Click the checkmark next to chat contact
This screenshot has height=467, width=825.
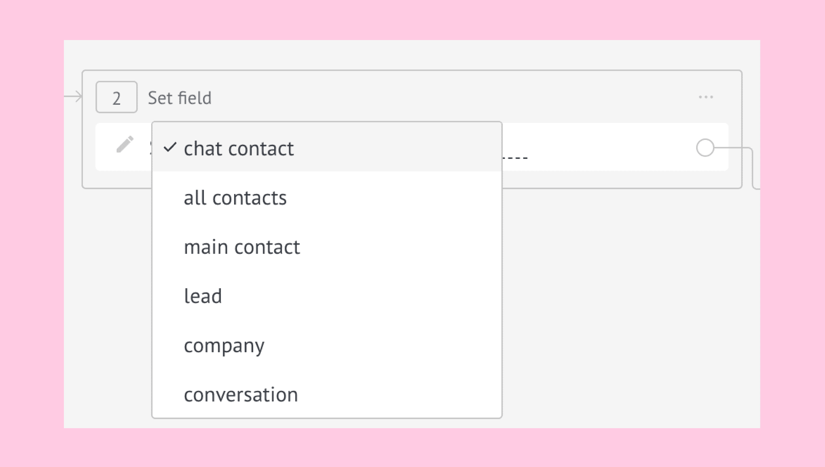click(170, 148)
